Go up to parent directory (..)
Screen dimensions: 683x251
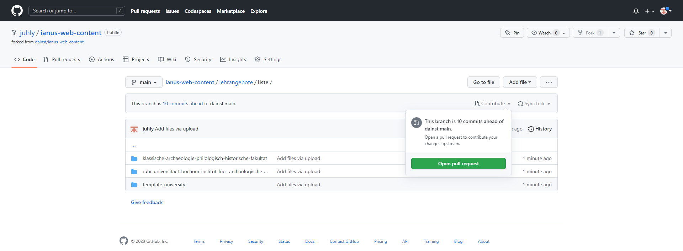[134, 145]
